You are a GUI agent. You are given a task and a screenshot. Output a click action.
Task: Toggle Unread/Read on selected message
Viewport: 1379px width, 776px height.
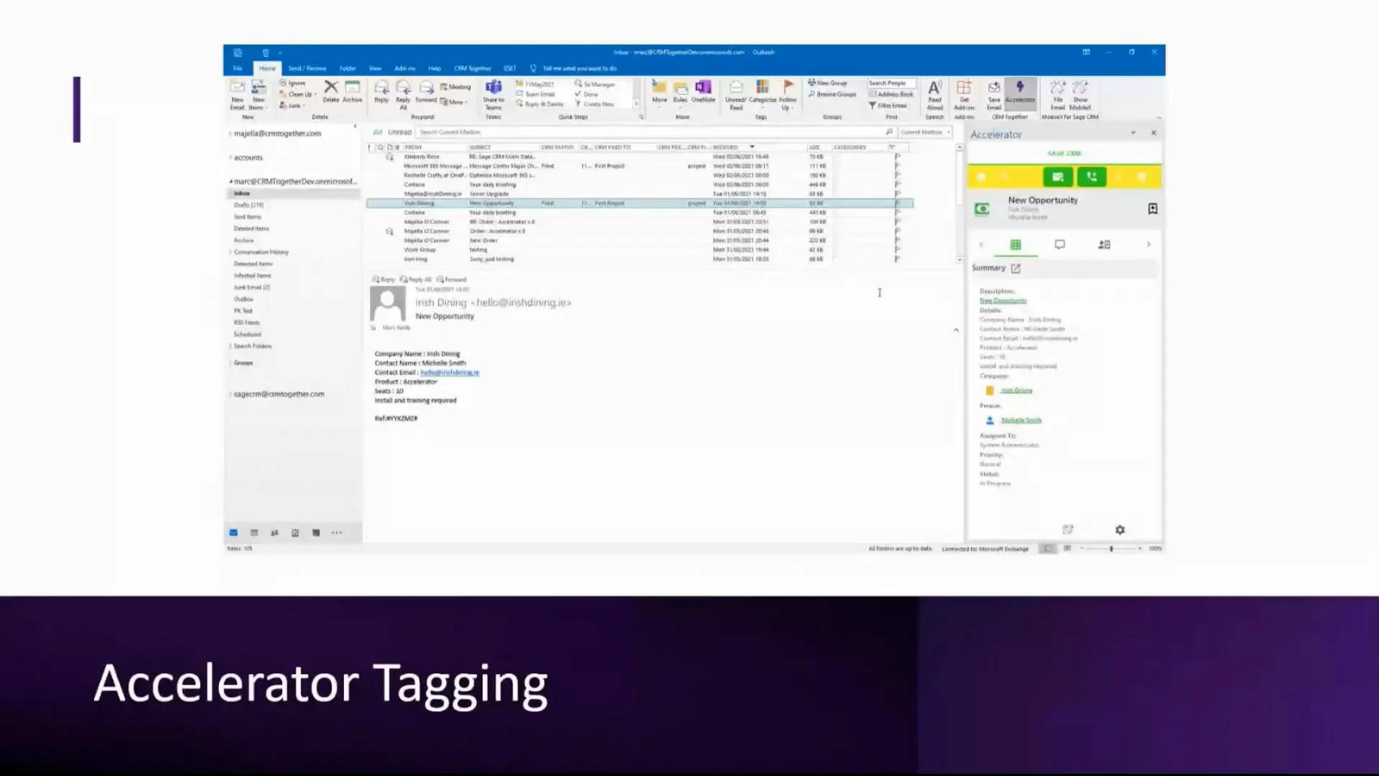(735, 94)
